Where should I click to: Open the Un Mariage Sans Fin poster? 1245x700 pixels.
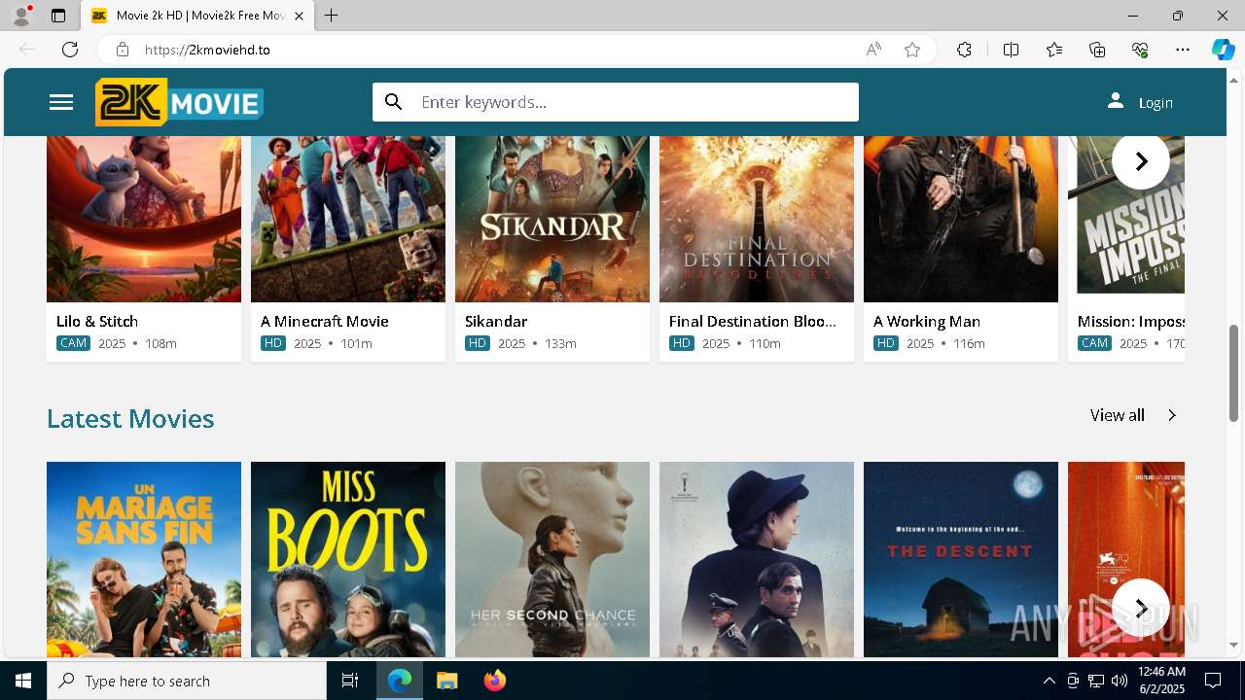(x=144, y=559)
